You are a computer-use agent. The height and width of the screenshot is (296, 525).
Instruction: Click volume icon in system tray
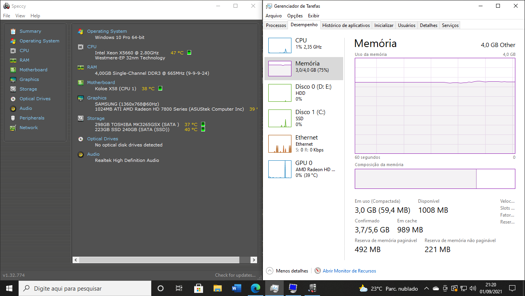(472, 288)
